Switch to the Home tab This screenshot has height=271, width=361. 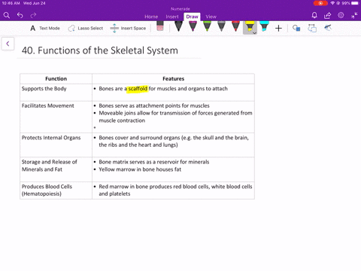click(x=151, y=17)
